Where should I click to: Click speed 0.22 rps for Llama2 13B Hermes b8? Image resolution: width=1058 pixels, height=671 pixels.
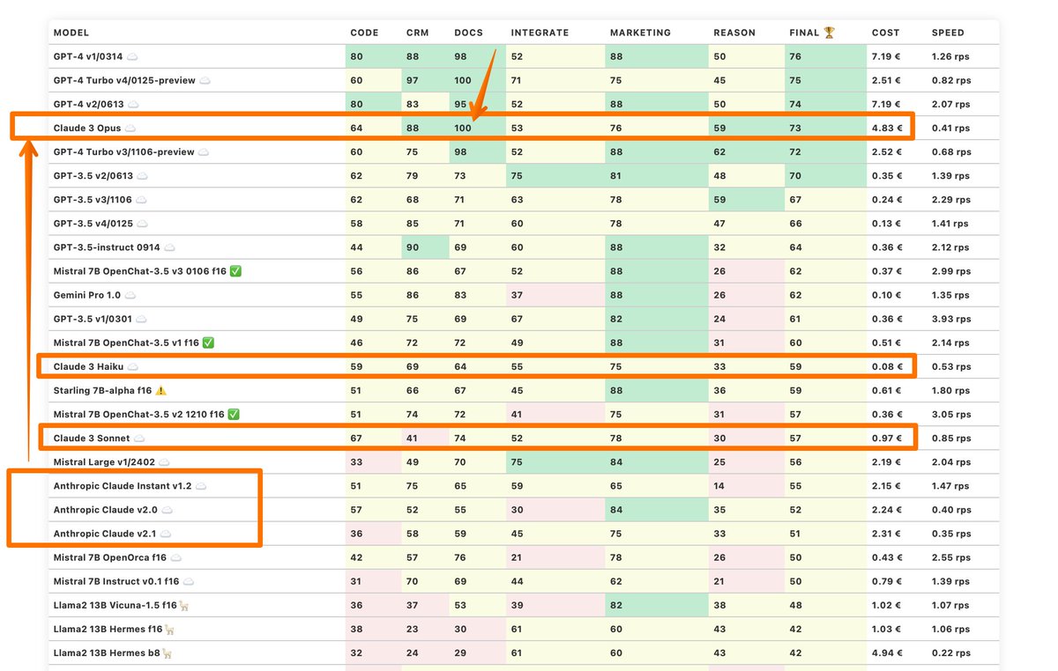coord(951,653)
